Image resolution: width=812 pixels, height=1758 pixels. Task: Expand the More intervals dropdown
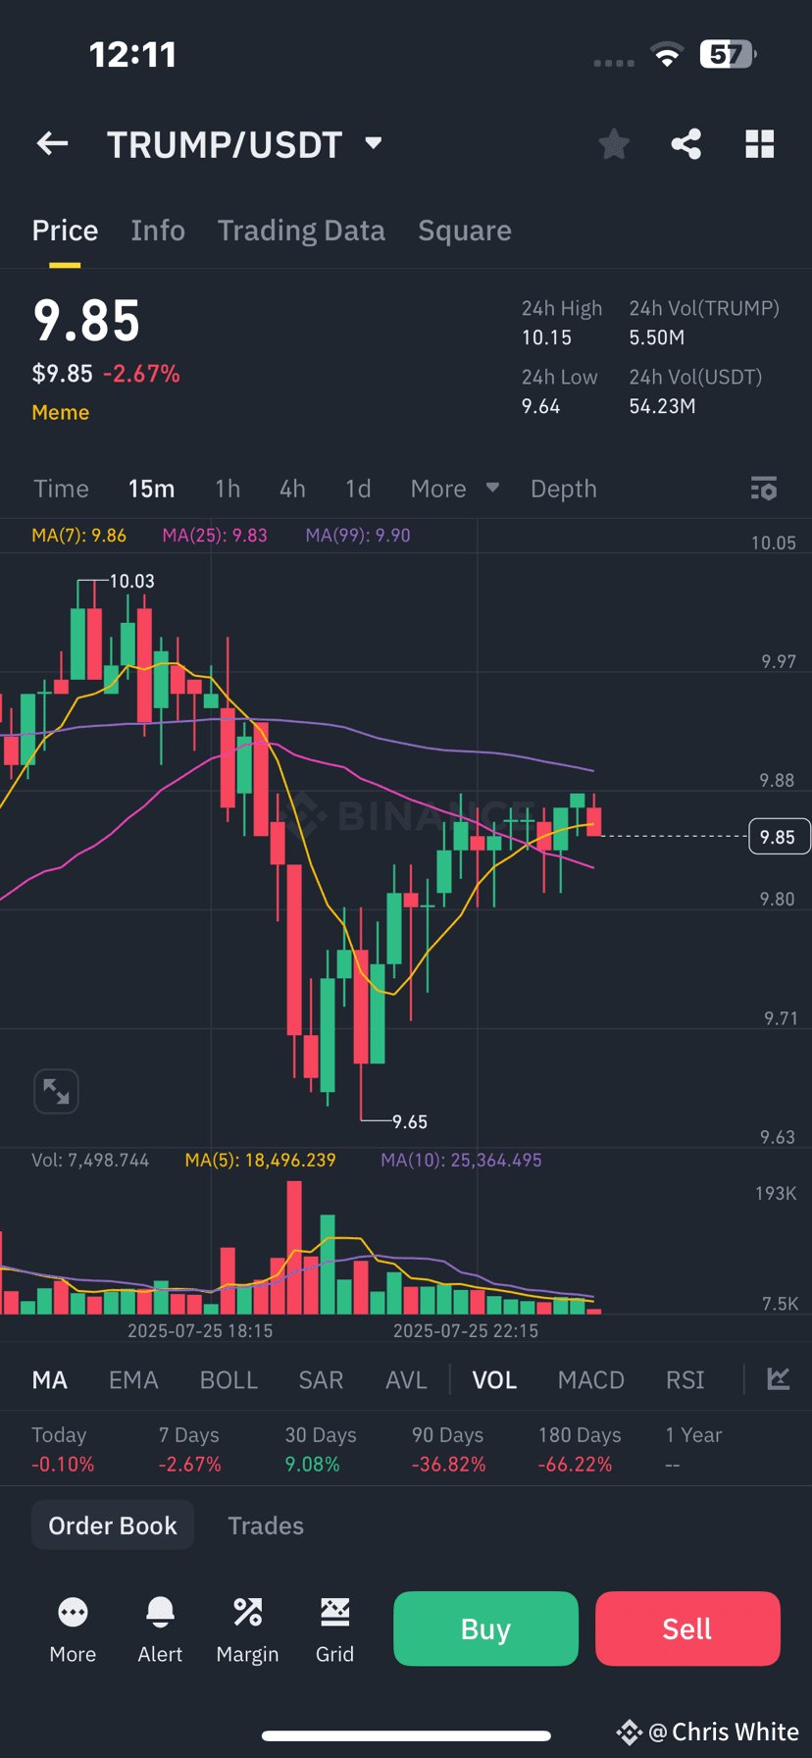pos(454,489)
